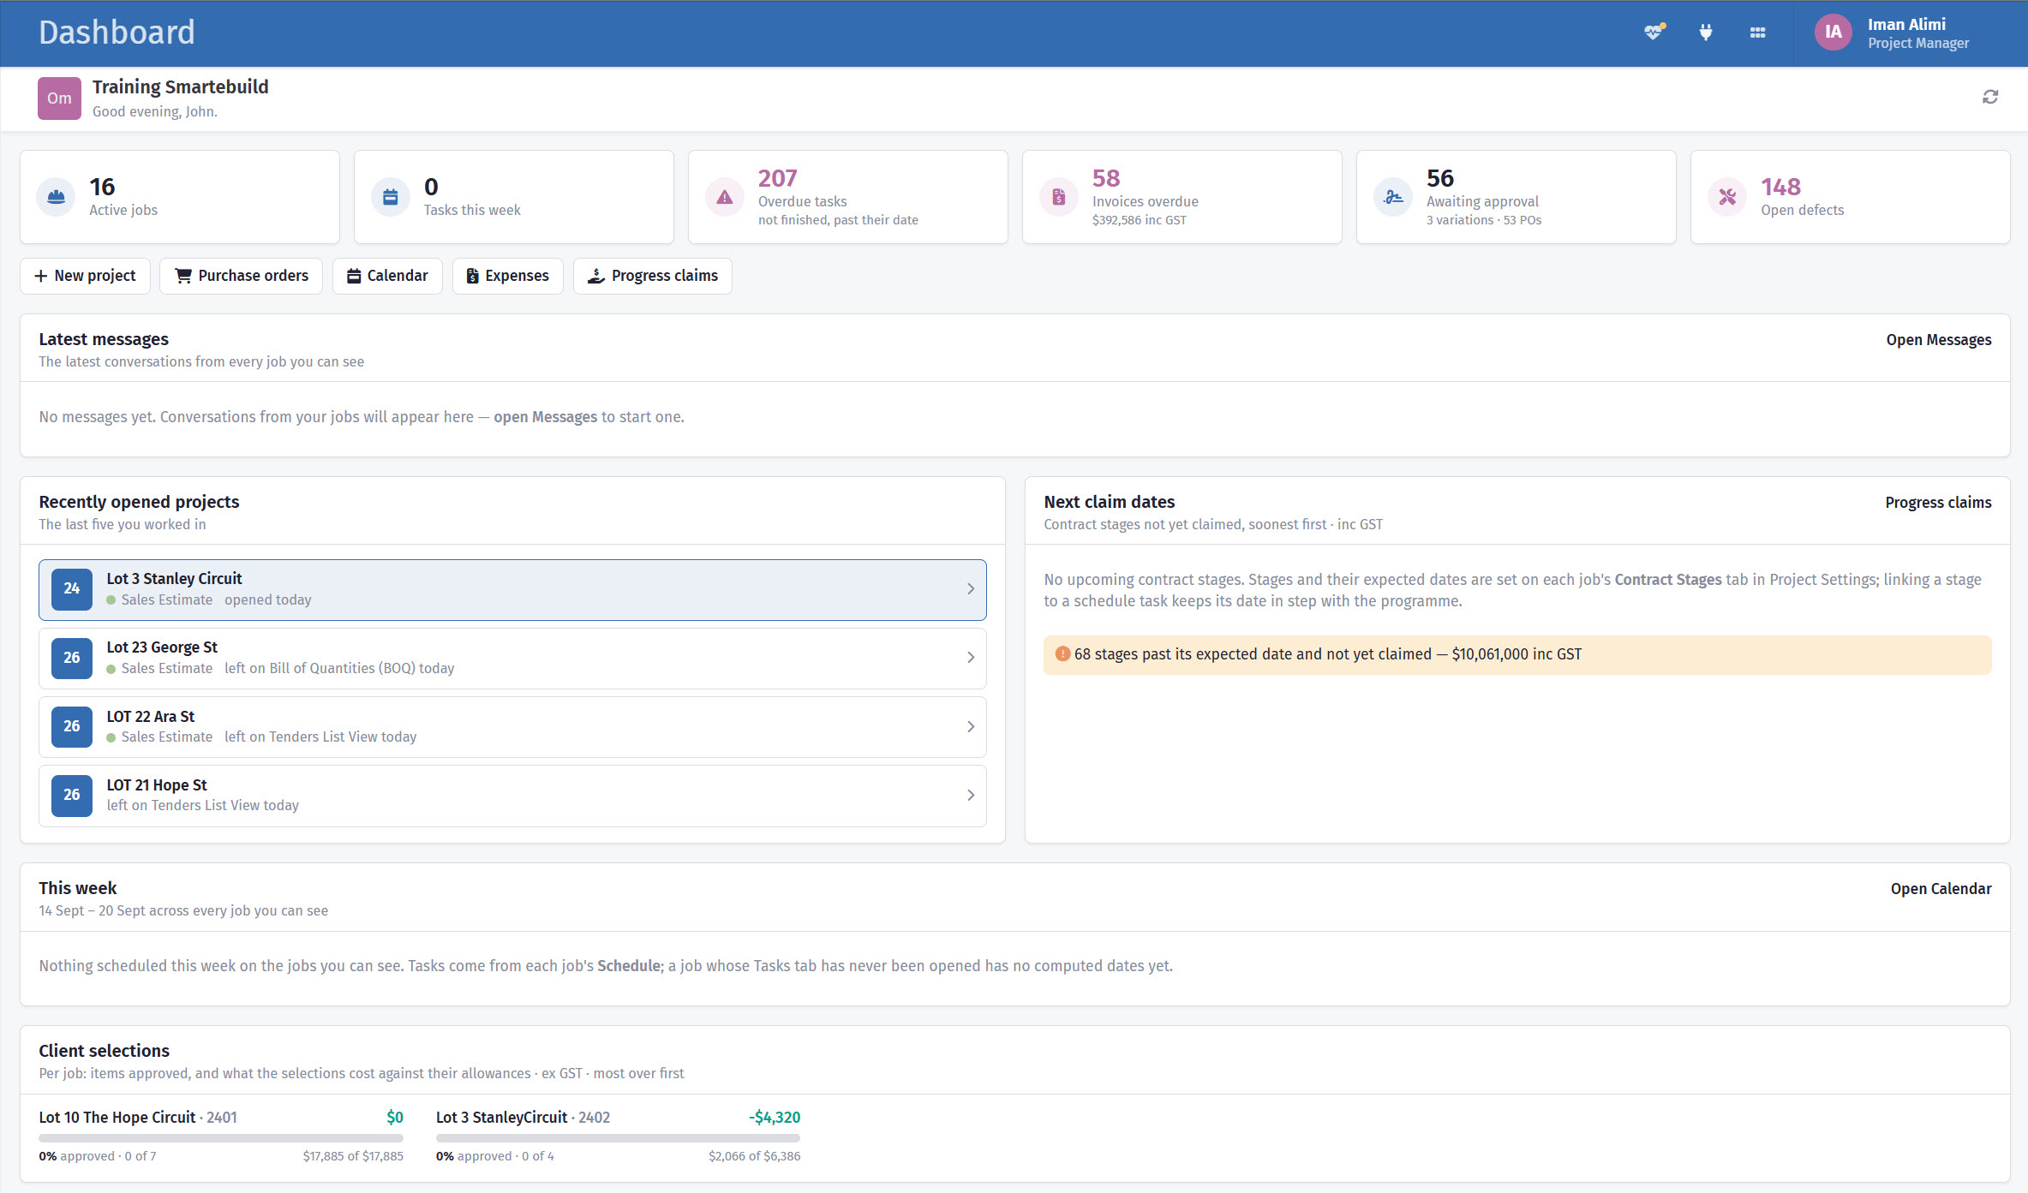The height and width of the screenshot is (1193, 2028).
Task: Click the -$4,320 selections variance amount
Action: pyautogui.click(x=775, y=1118)
